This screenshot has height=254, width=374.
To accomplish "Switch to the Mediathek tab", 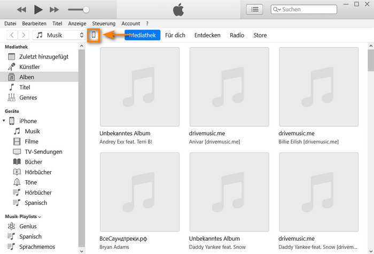I will coord(143,35).
